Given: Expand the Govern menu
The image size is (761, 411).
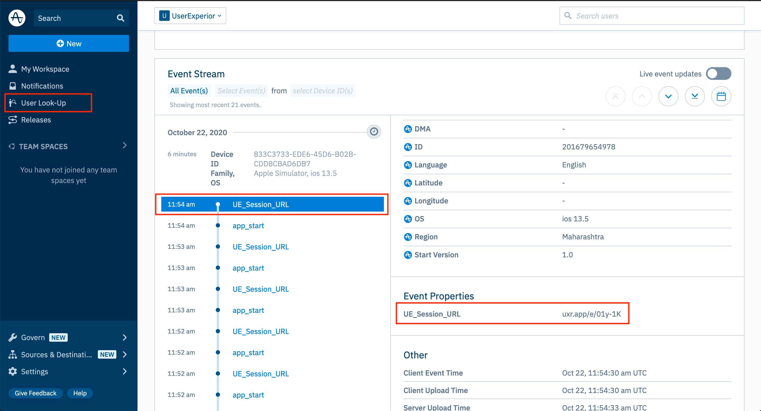Looking at the screenshot, I should [125, 337].
